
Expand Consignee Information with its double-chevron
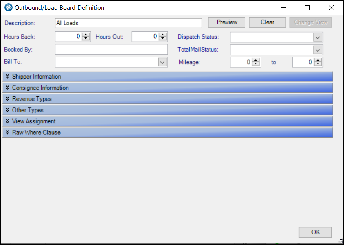click(7, 87)
